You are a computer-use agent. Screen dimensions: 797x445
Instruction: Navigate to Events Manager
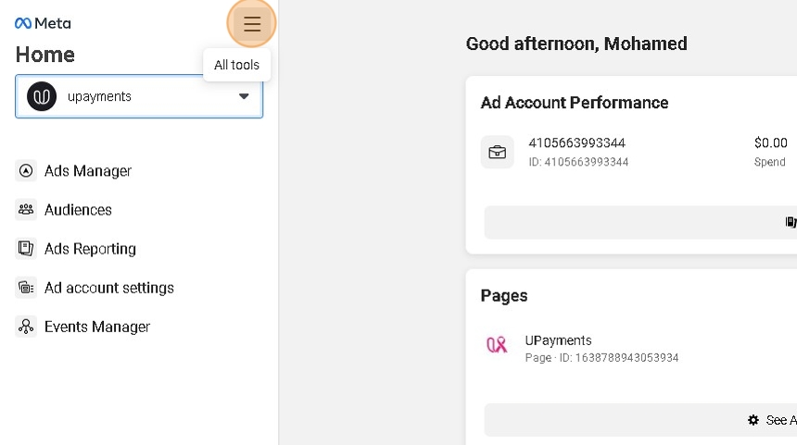97,327
